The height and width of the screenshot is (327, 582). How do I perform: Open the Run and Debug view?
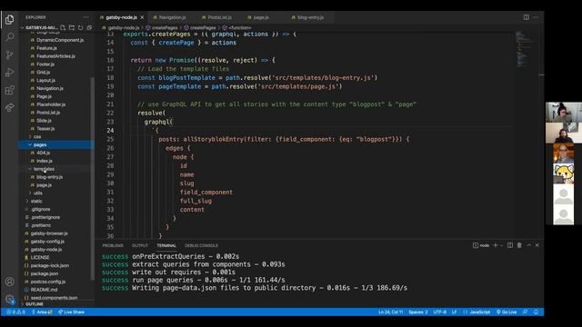[10, 73]
